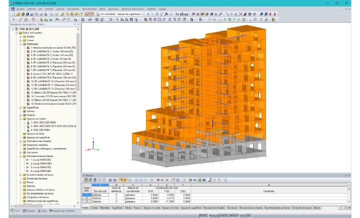360x218 pixels.
Task: Go to previous module with left arrow
Action: pyautogui.click(x=148, y=14)
